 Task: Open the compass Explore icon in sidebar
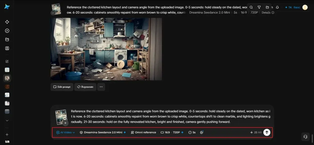[x=7, y=31]
